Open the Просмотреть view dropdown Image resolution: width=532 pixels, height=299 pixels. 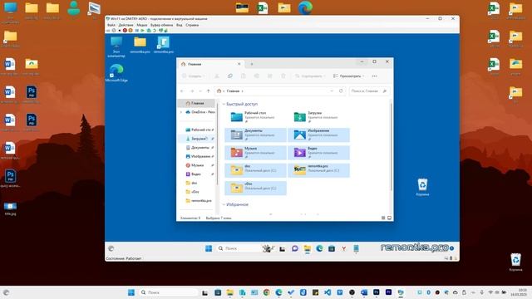[348, 76]
